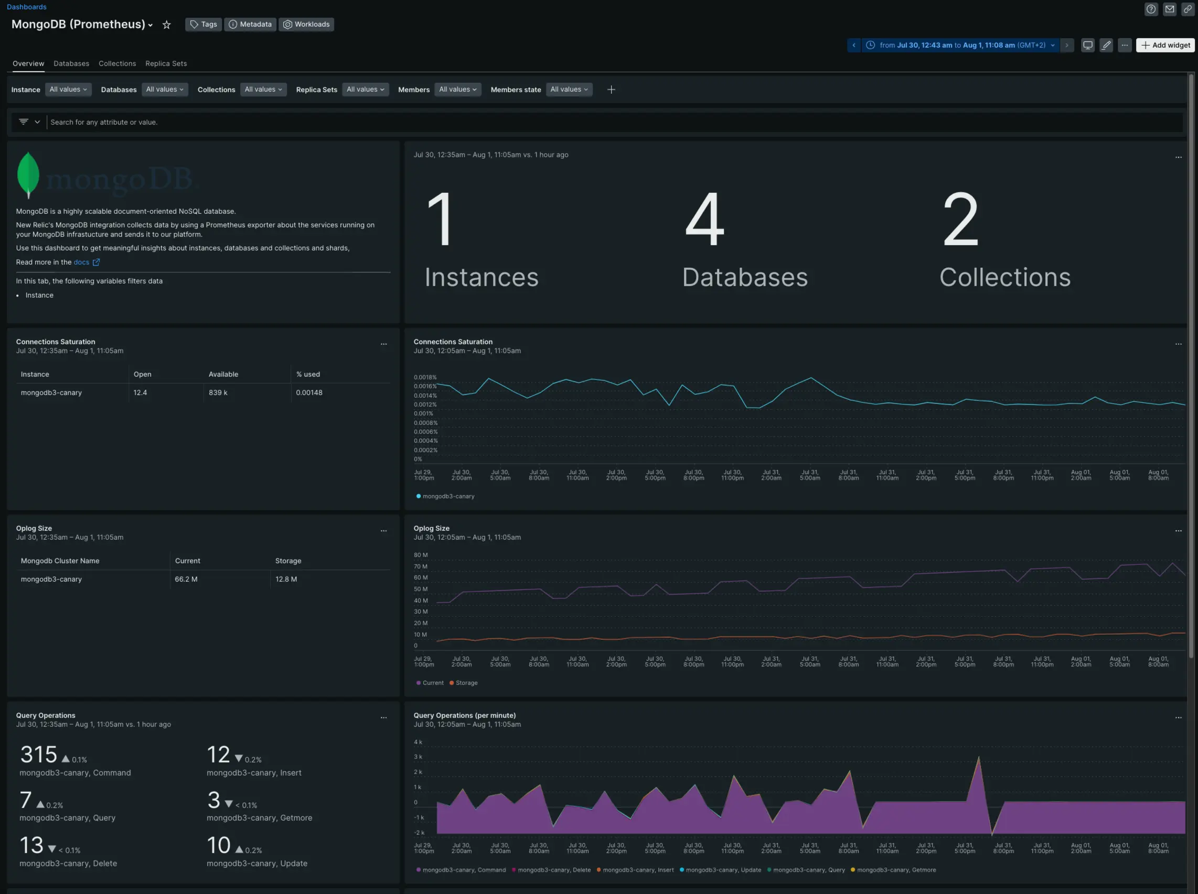Go back via the Dashboards breadcrumb link

(x=27, y=7)
